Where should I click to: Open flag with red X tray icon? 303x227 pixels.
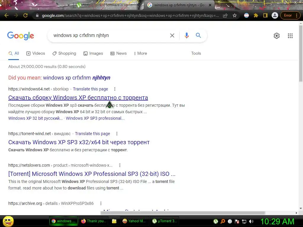tap(237, 221)
